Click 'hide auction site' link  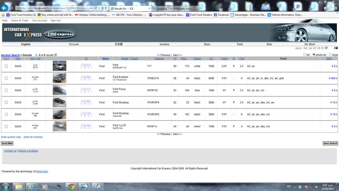click(x=11, y=137)
